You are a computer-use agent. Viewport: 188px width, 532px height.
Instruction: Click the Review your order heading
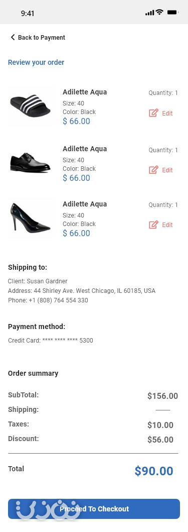[x=36, y=62]
